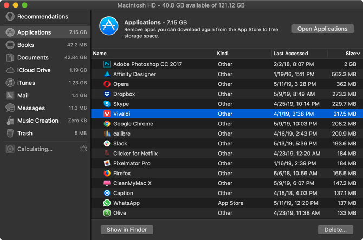The height and width of the screenshot is (240, 363).
Task: Select Documents category in sidebar
Action: point(33,58)
